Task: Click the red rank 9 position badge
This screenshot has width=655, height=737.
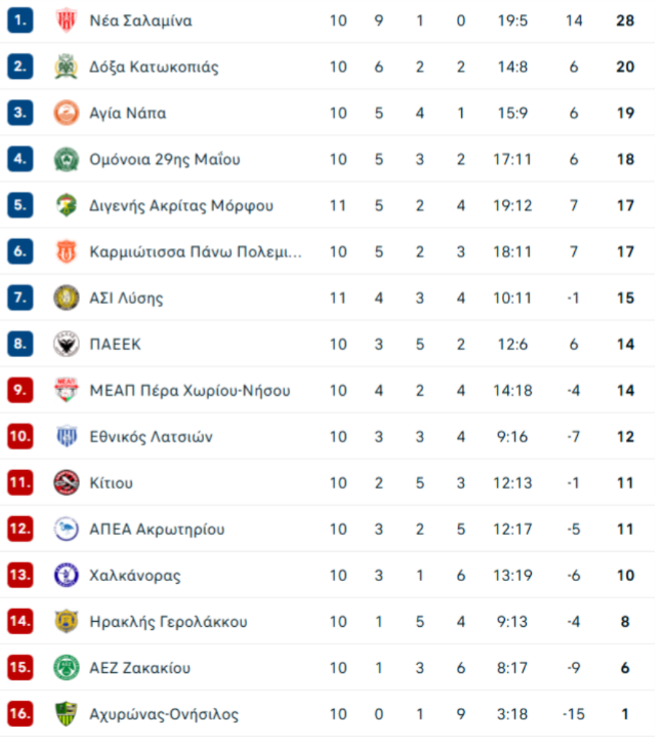Action: [x=20, y=391]
